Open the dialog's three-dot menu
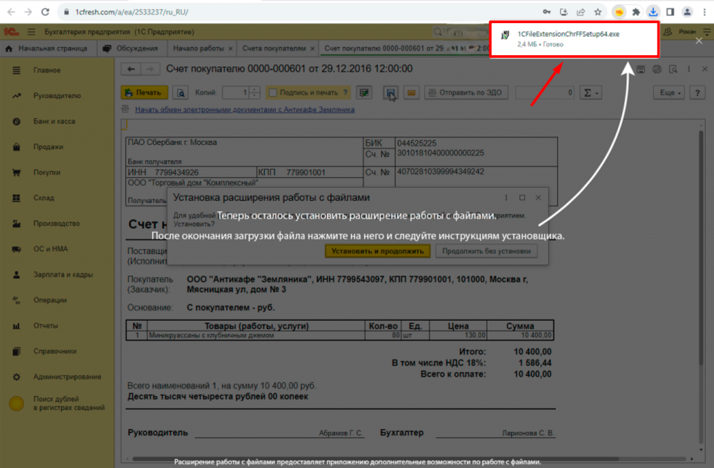This screenshot has width=714, height=468. (506, 197)
